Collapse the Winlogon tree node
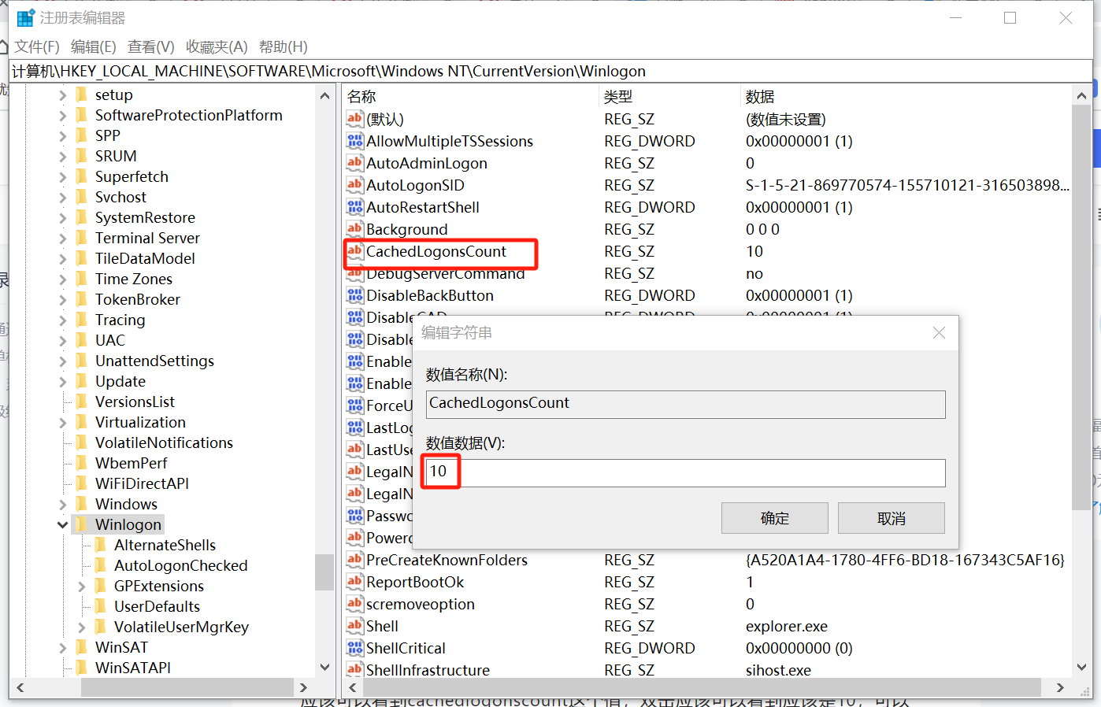The width and height of the screenshot is (1101, 707). pos(62,524)
